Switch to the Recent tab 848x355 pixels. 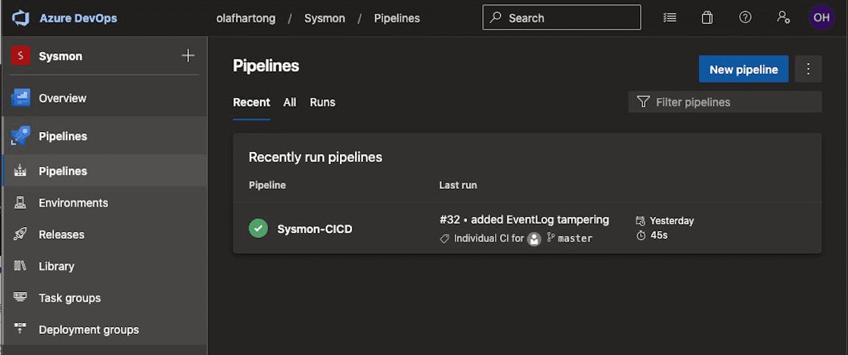pos(252,103)
